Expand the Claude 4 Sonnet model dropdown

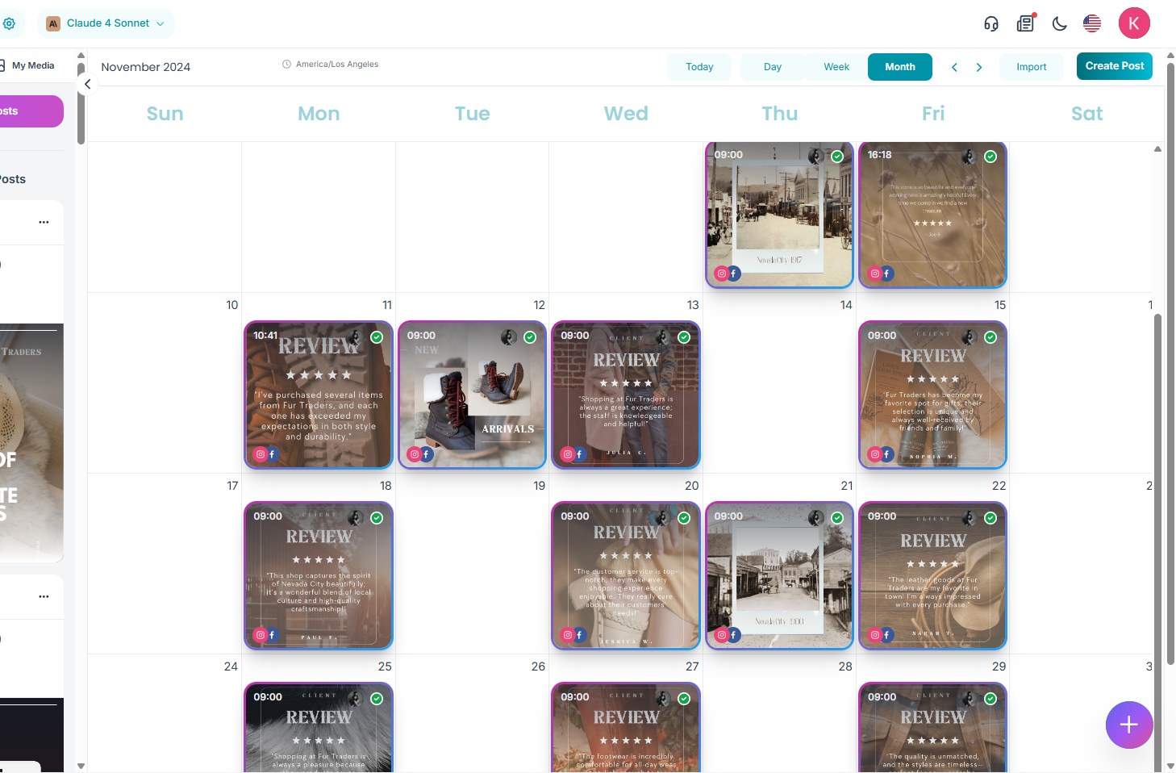(x=106, y=23)
